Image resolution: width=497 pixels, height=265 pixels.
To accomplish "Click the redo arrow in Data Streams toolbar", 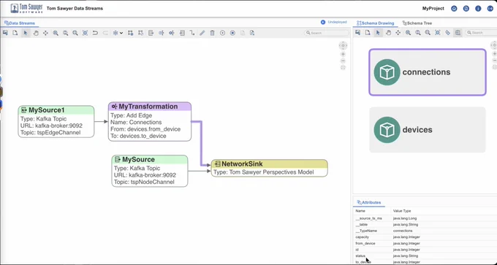I will pos(105,33).
